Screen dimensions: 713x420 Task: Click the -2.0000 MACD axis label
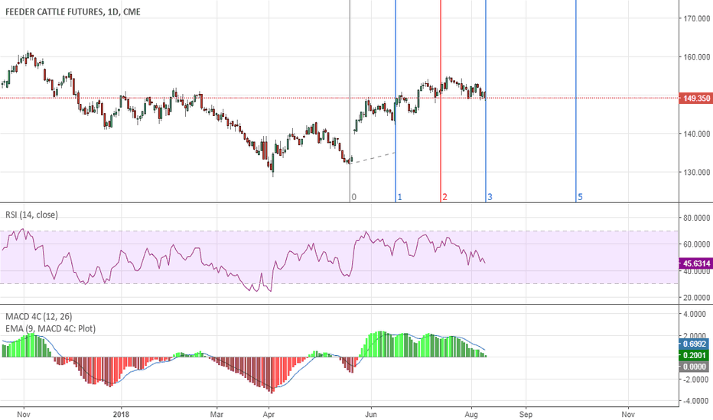click(x=695, y=380)
